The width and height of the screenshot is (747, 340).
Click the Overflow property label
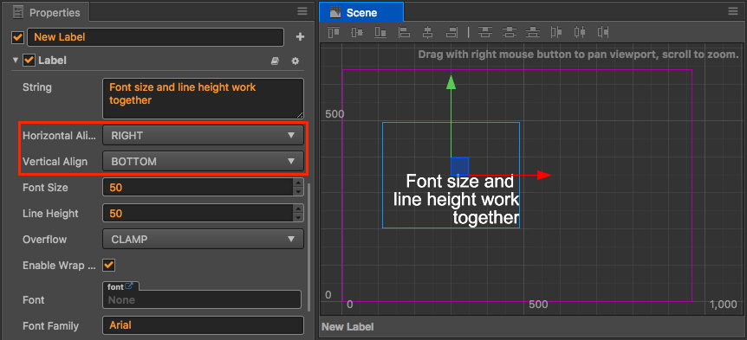pos(45,239)
